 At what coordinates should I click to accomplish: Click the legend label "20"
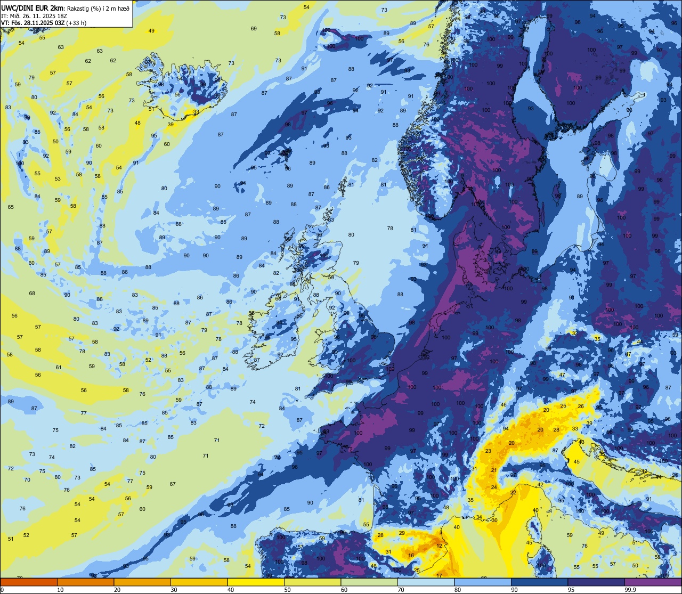(117, 590)
